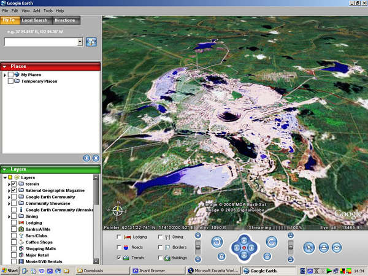Click the red center dot of the navigation pad
368x276 pixels.
click(x=244, y=248)
